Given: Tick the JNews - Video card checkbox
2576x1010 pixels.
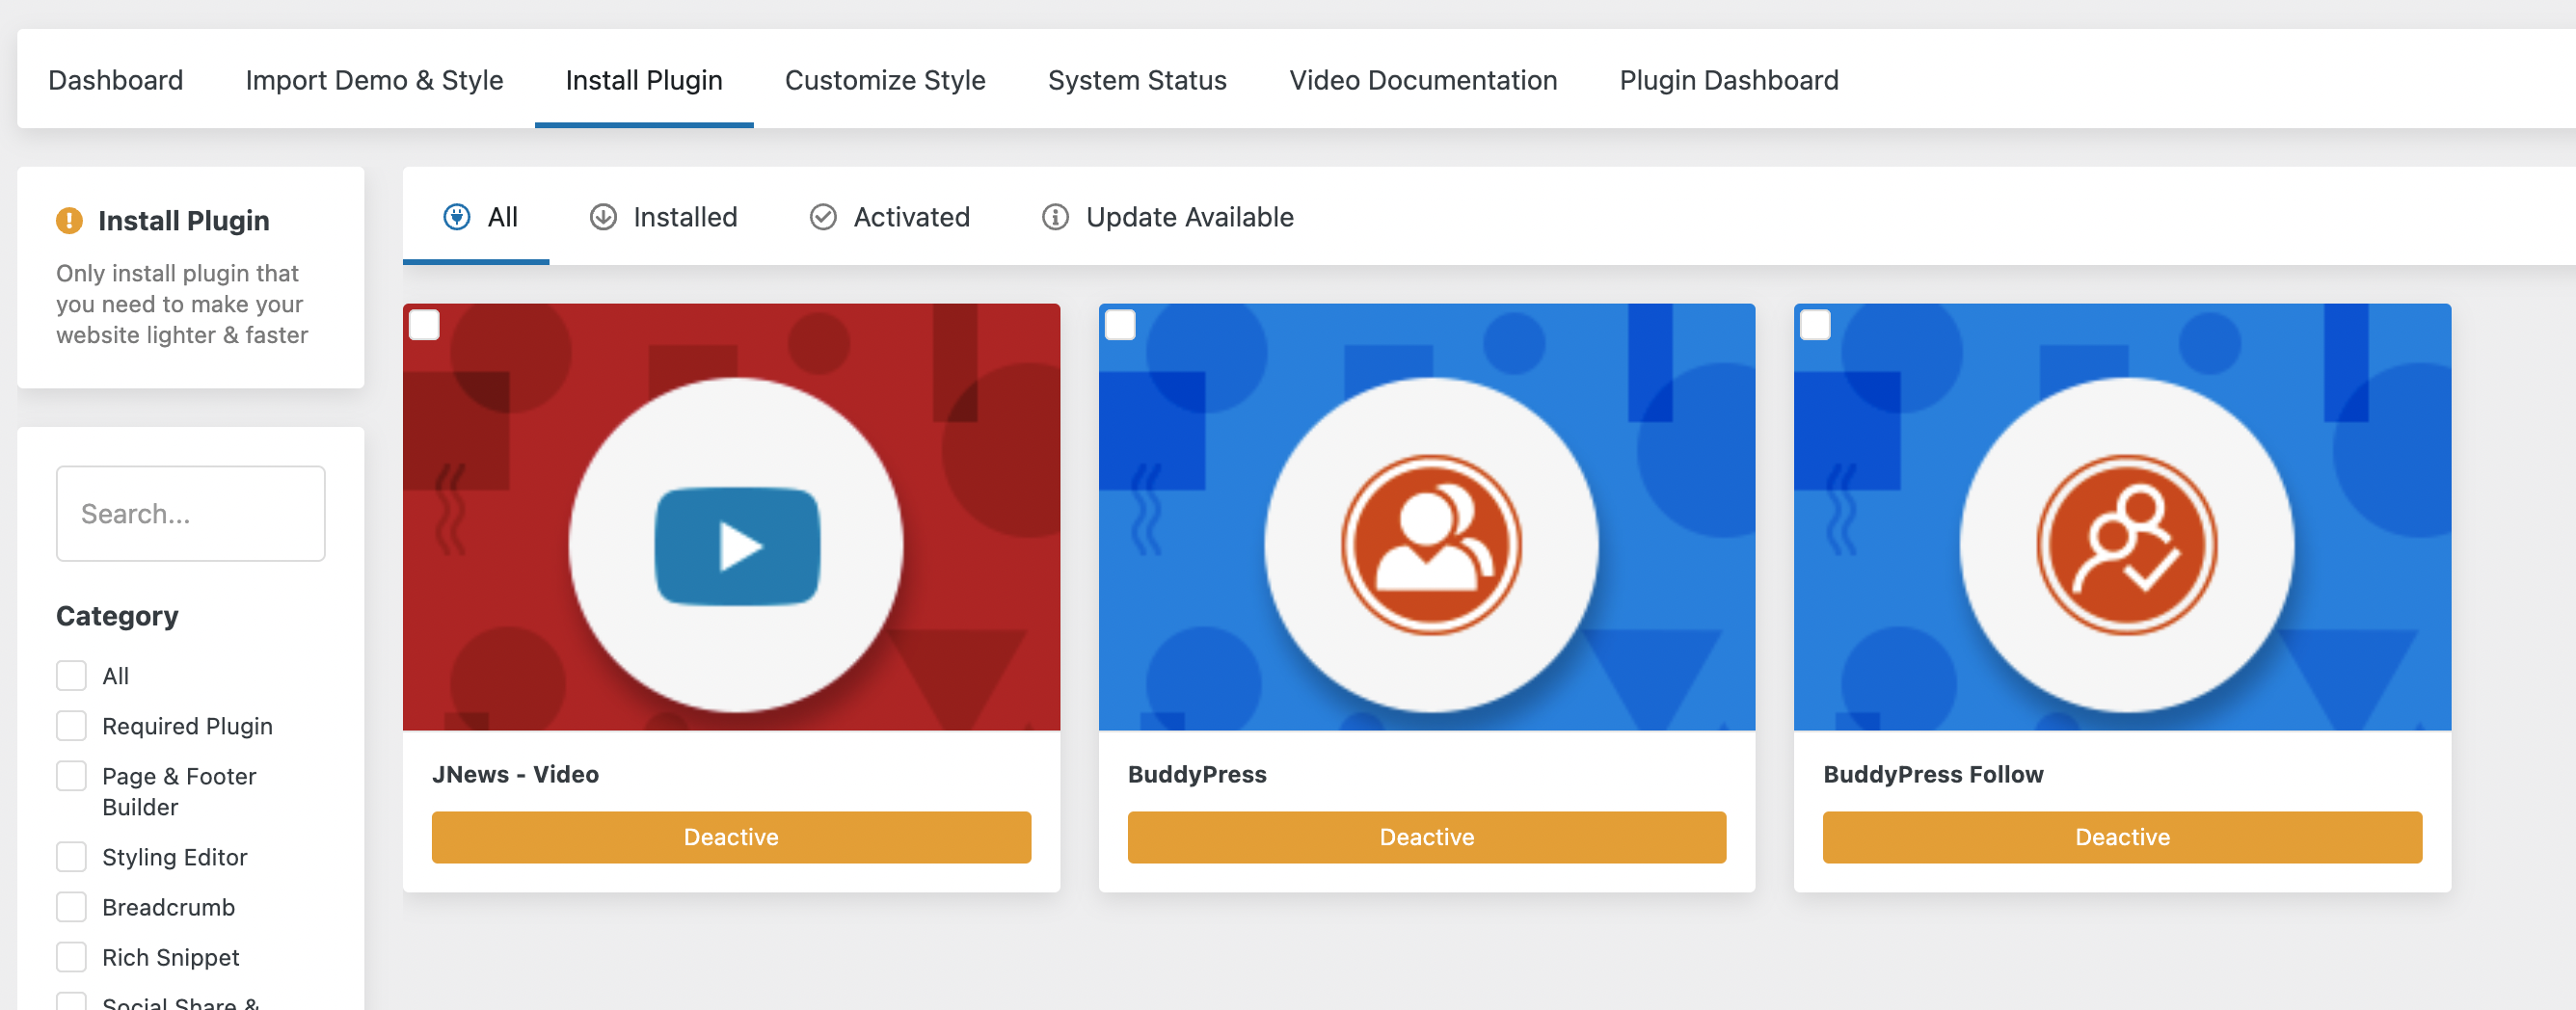Looking at the screenshot, I should (424, 325).
